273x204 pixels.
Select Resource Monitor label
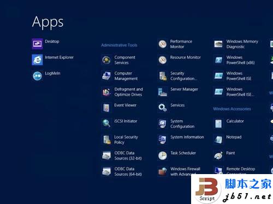(185, 58)
